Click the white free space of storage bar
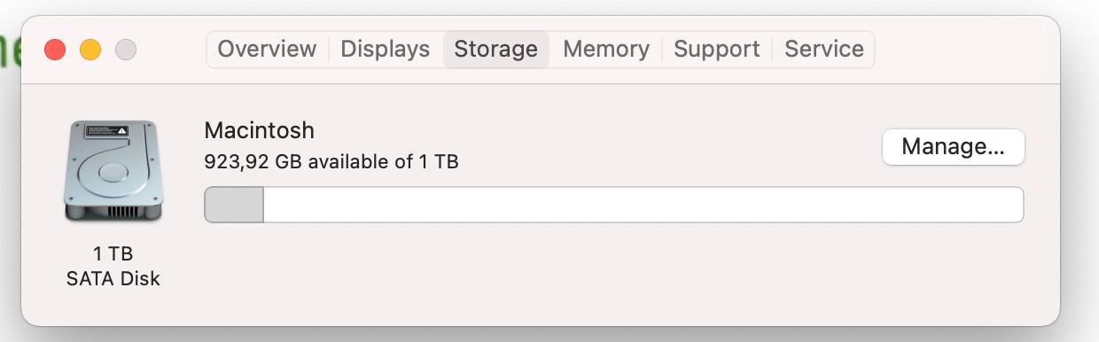This screenshot has width=1099, height=342. coord(643,205)
